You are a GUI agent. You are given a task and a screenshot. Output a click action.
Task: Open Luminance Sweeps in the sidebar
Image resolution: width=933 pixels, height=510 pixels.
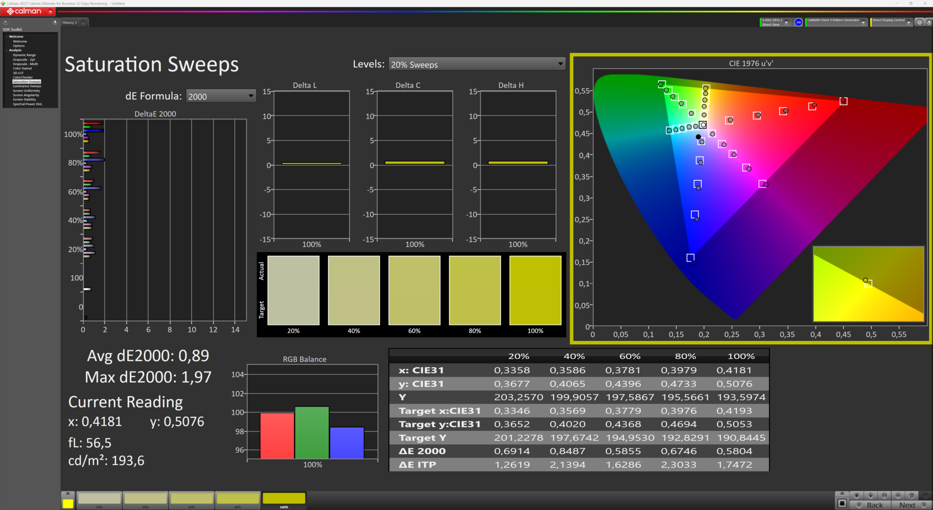27,86
